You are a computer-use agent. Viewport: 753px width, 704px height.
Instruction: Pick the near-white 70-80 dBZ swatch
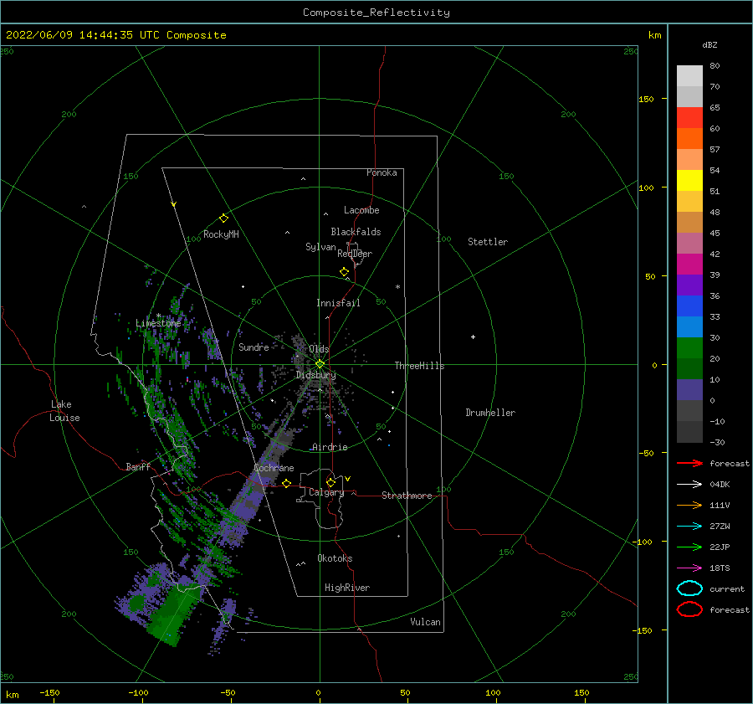tap(689, 76)
